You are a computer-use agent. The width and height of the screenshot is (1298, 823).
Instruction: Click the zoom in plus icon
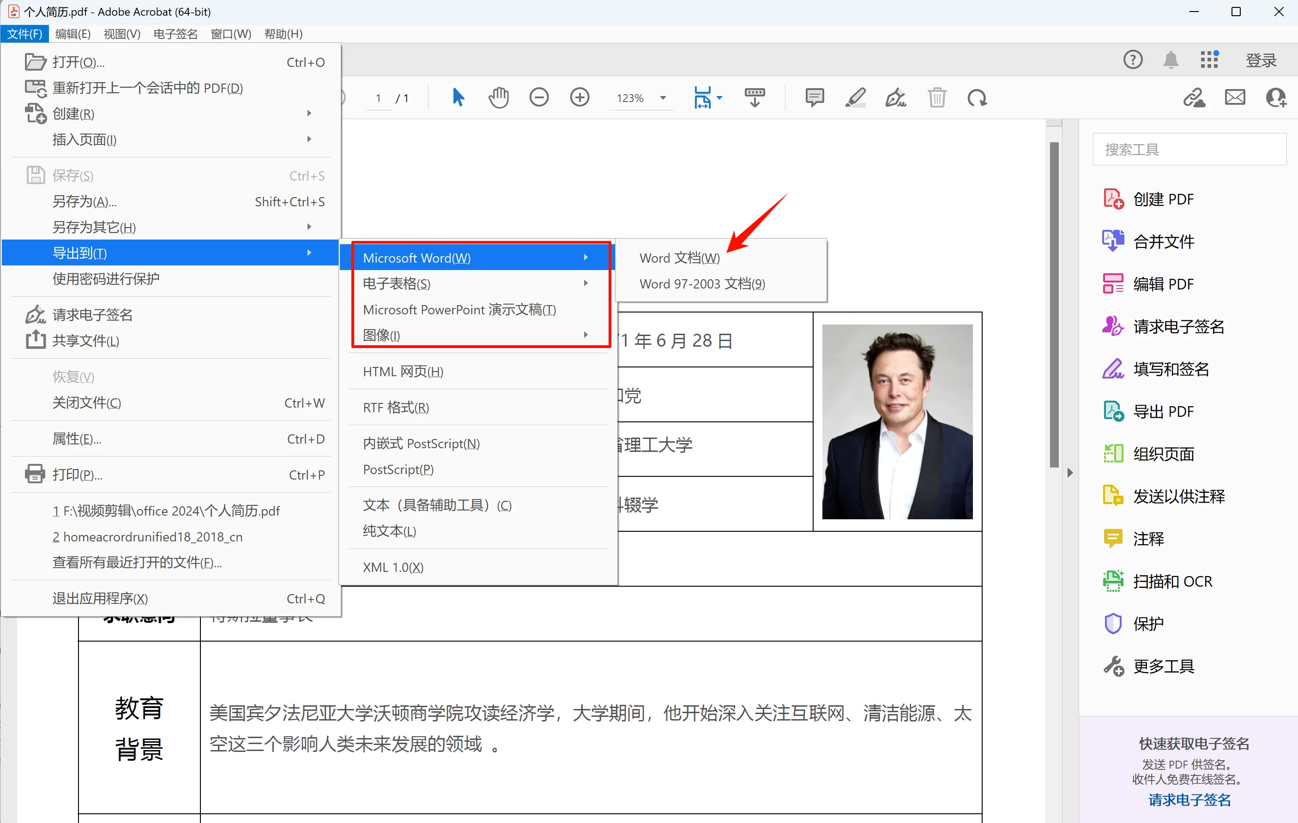click(580, 97)
